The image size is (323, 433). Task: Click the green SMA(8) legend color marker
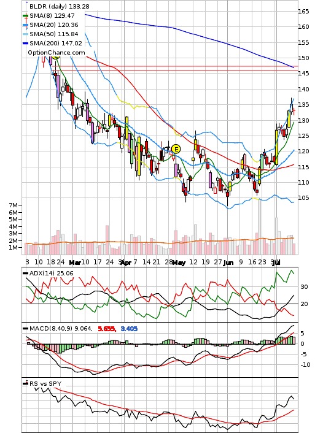click(25, 16)
